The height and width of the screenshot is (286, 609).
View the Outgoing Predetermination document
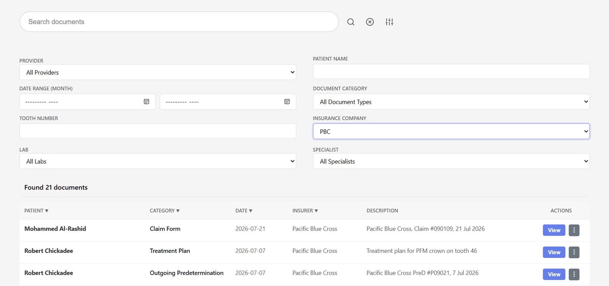tap(554, 274)
